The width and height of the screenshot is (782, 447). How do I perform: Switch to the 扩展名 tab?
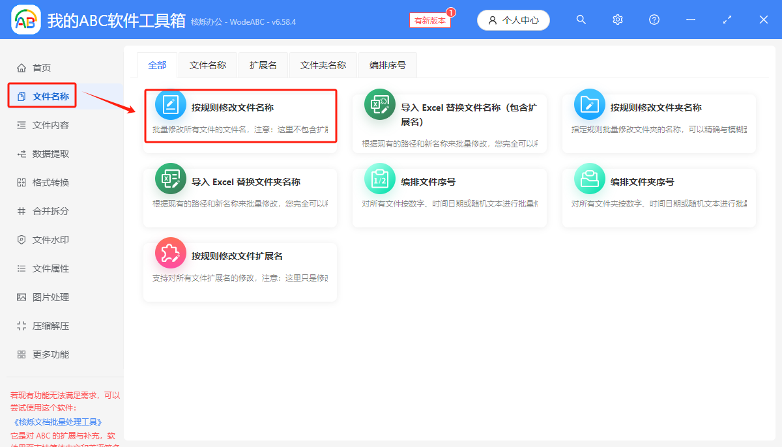pyautogui.click(x=263, y=65)
